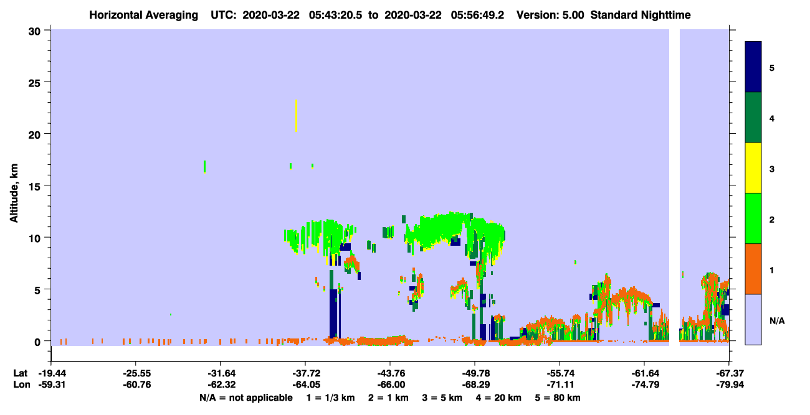This screenshot has width=810, height=415.
Task: Click latitude value -31.64
Action: 221,373
